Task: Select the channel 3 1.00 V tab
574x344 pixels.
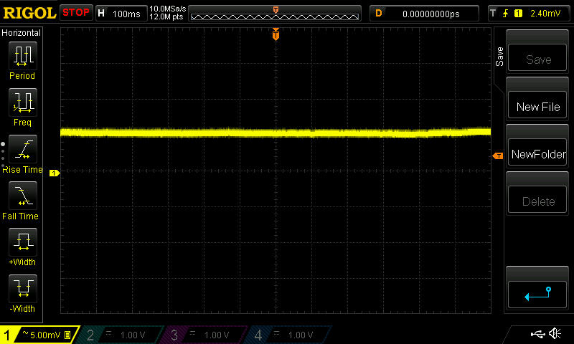Action: point(205,335)
